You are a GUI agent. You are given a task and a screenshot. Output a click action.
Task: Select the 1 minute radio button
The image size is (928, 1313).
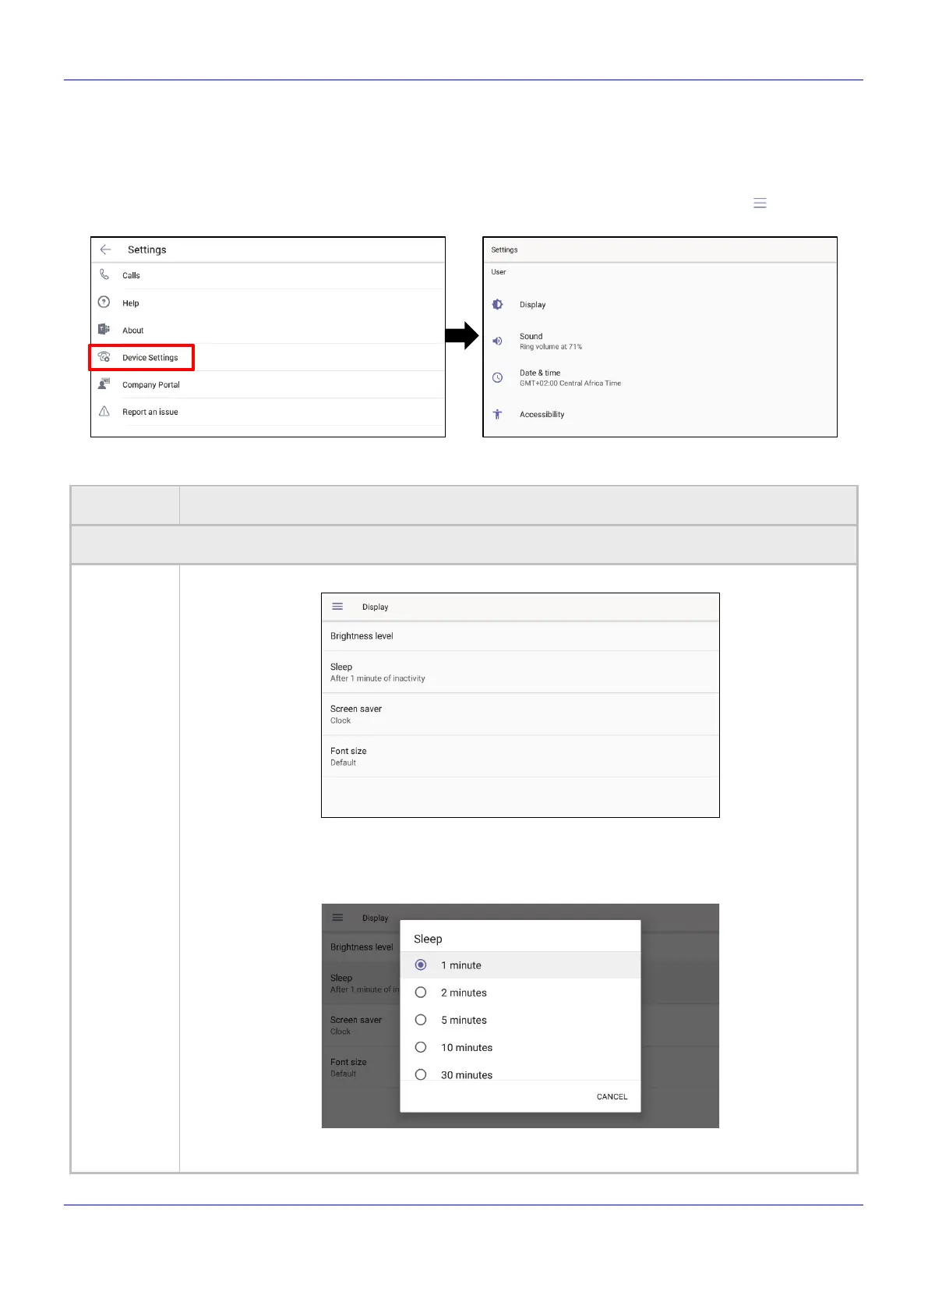tap(421, 964)
